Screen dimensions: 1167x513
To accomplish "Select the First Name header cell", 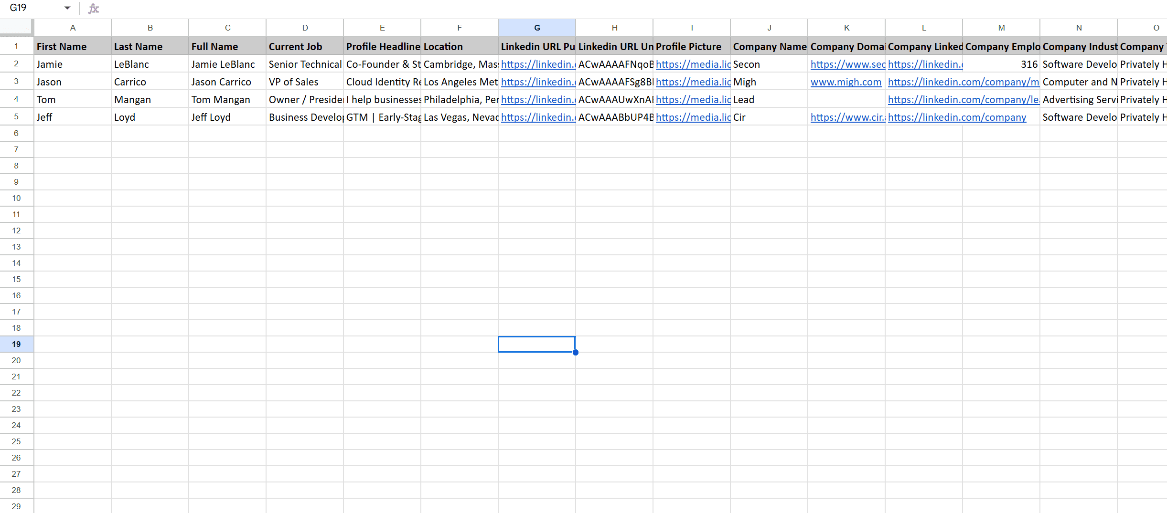I will pos(72,47).
